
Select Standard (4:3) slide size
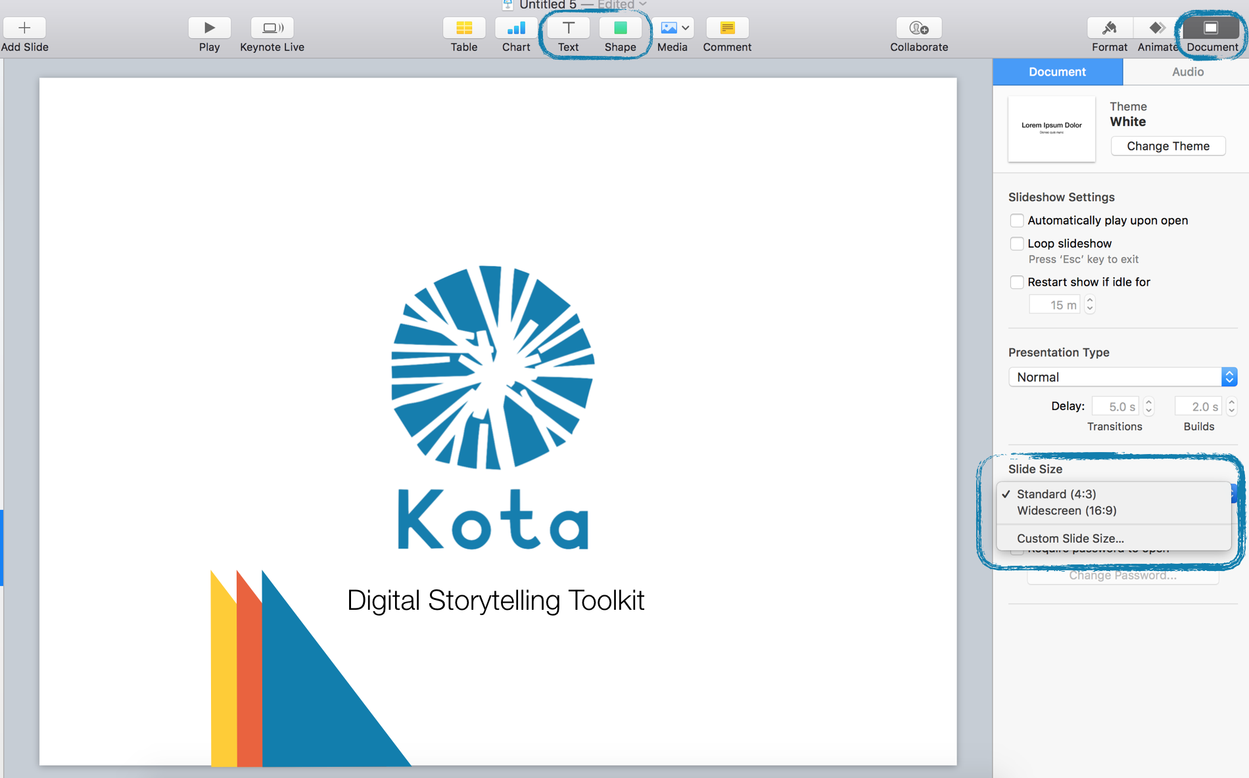tap(1114, 494)
